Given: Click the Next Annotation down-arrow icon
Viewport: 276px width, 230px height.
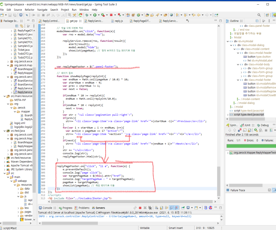Looking at the screenshot, I should point(177,15).
